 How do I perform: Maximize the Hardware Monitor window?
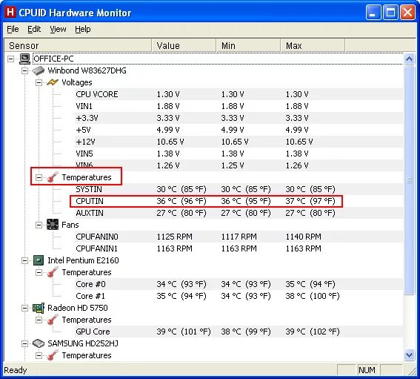390,13
